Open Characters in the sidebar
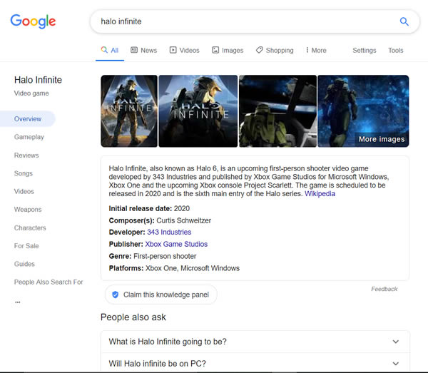This screenshot has width=428, height=373. point(30,228)
